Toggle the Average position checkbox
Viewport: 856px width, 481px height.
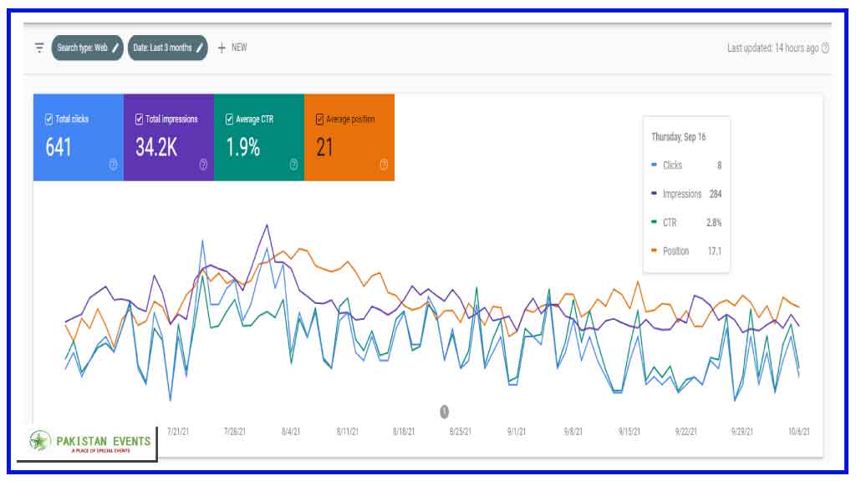(320, 119)
